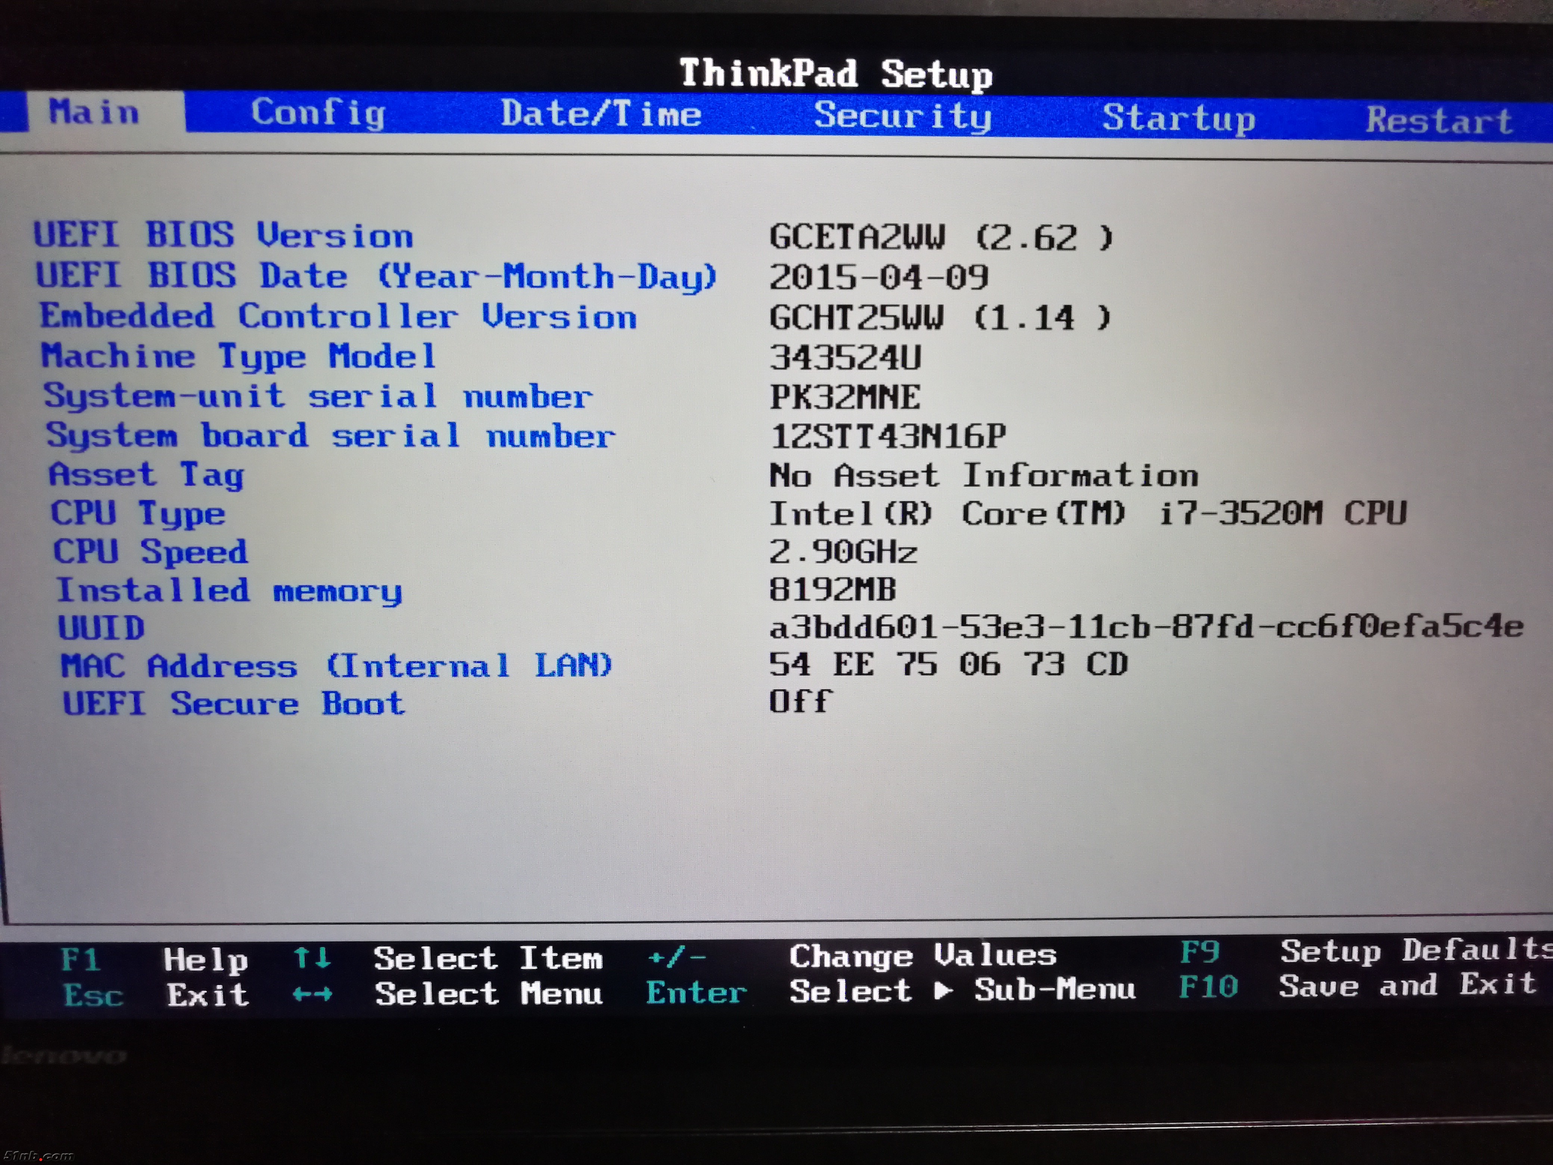Image resolution: width=1553 pixels, height=1165 pixels.
Task: Open the Config tab
Action: pyautogui.click(x=318, y=113)
